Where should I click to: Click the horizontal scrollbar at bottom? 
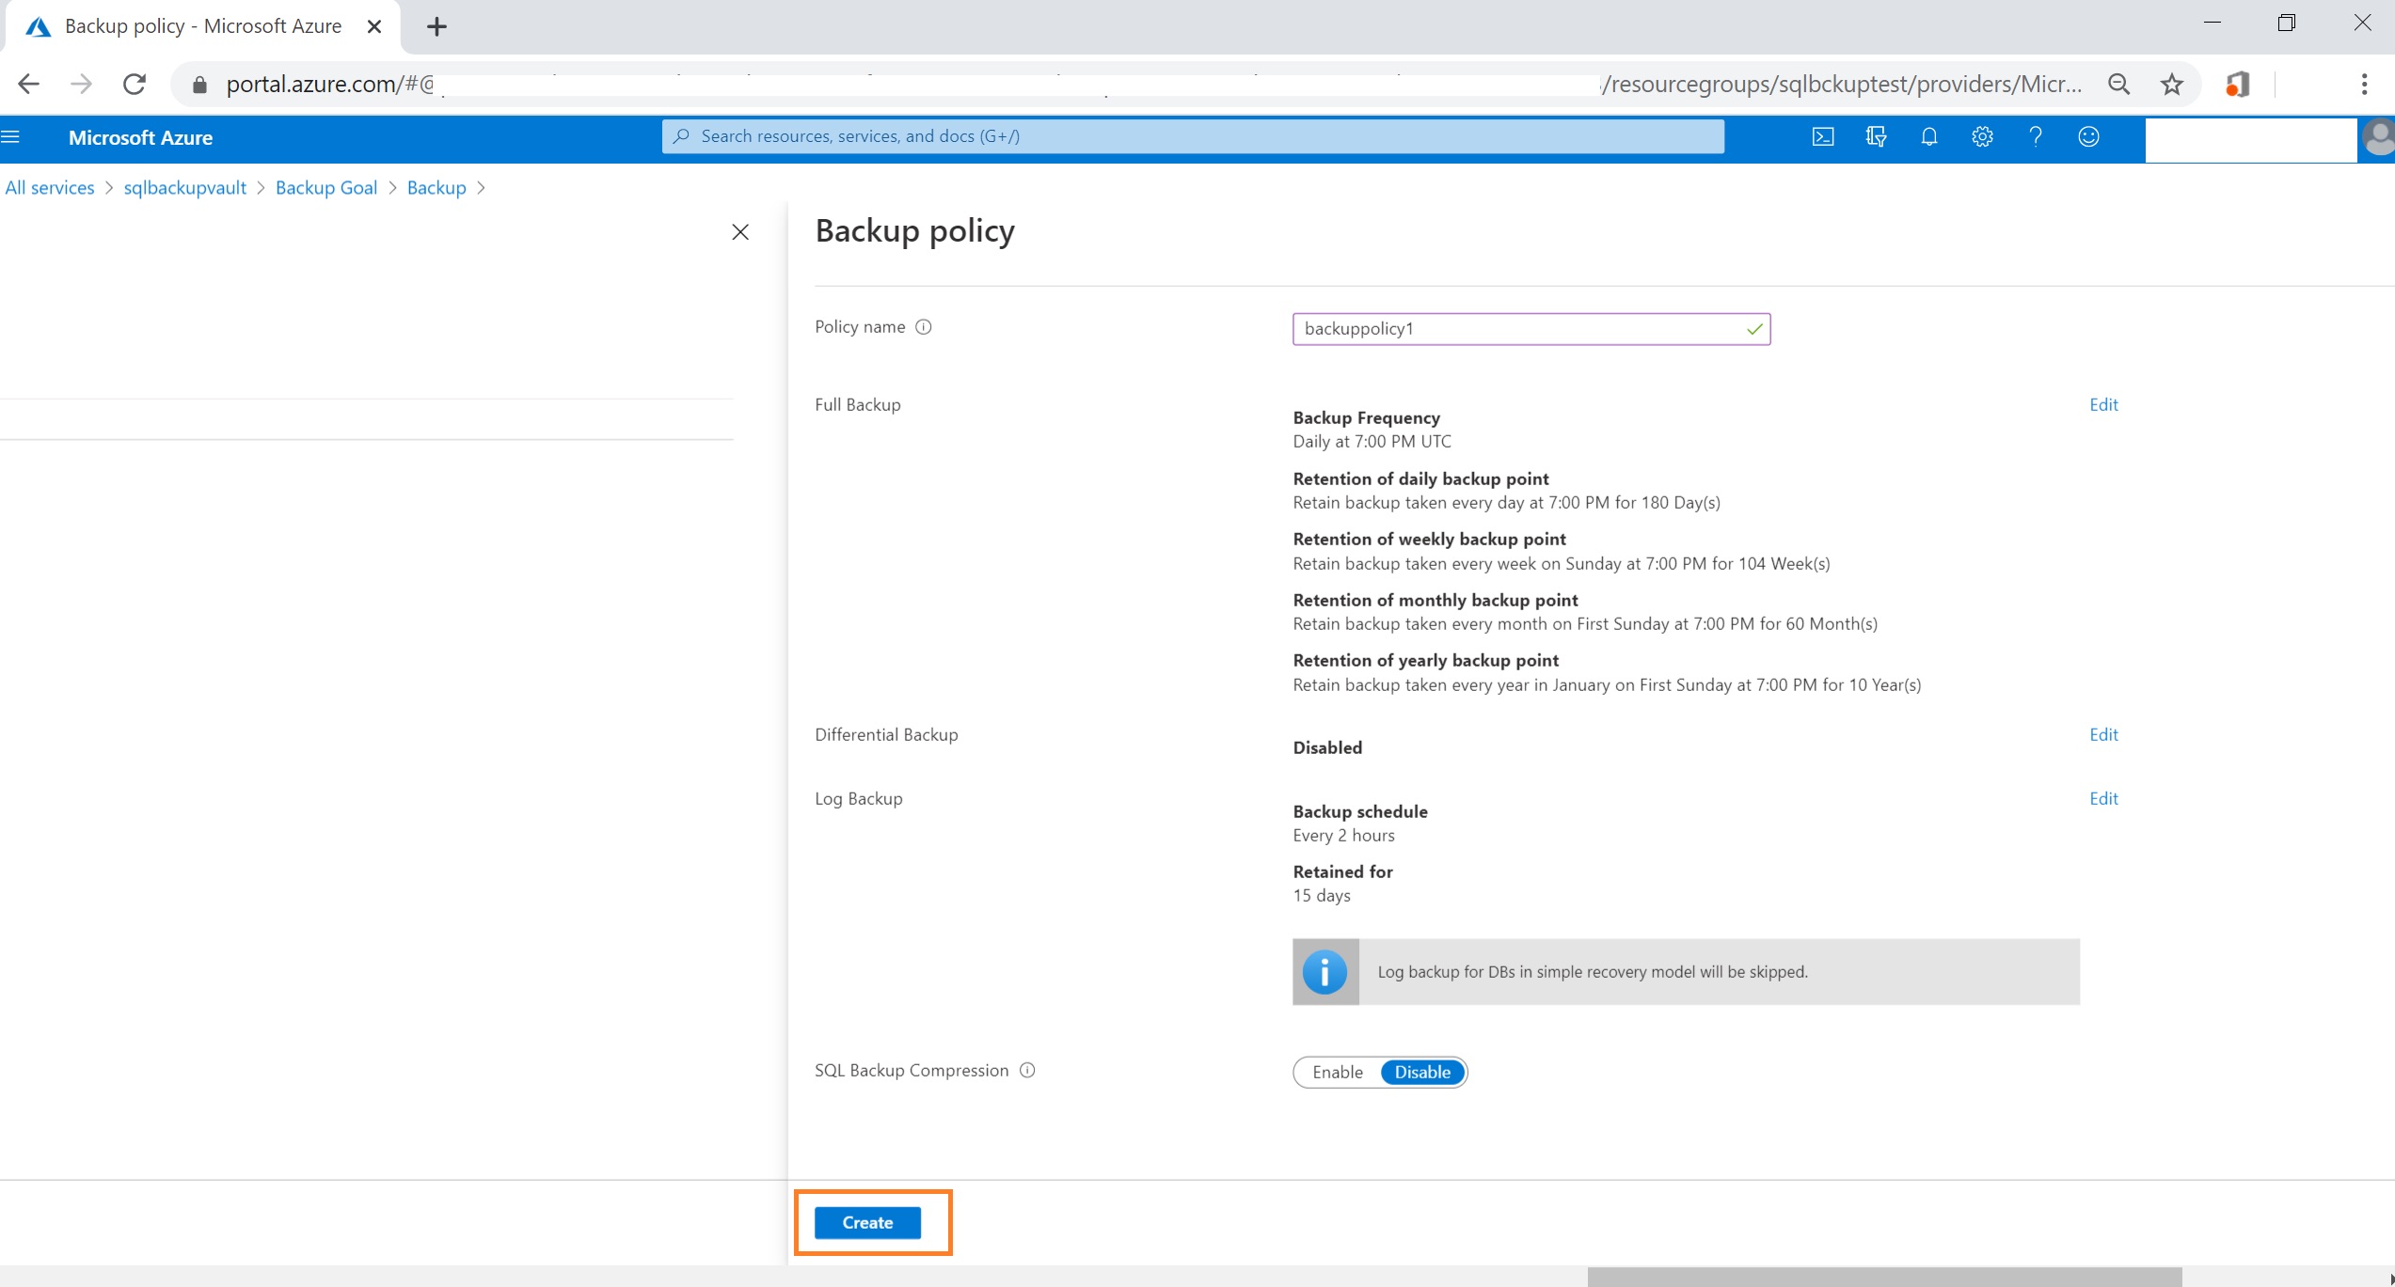pyautogui.click(x=1883, y=1277)
